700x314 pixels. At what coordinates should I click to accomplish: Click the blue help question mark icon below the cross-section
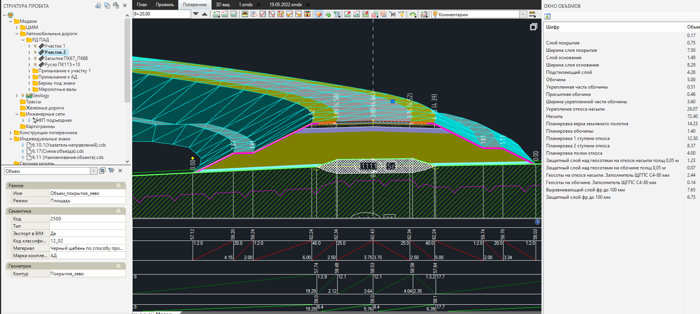coord(537,222)
